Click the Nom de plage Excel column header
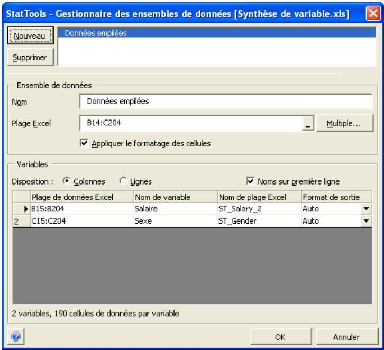Screen dimensions: 384x350 point(260,197)
